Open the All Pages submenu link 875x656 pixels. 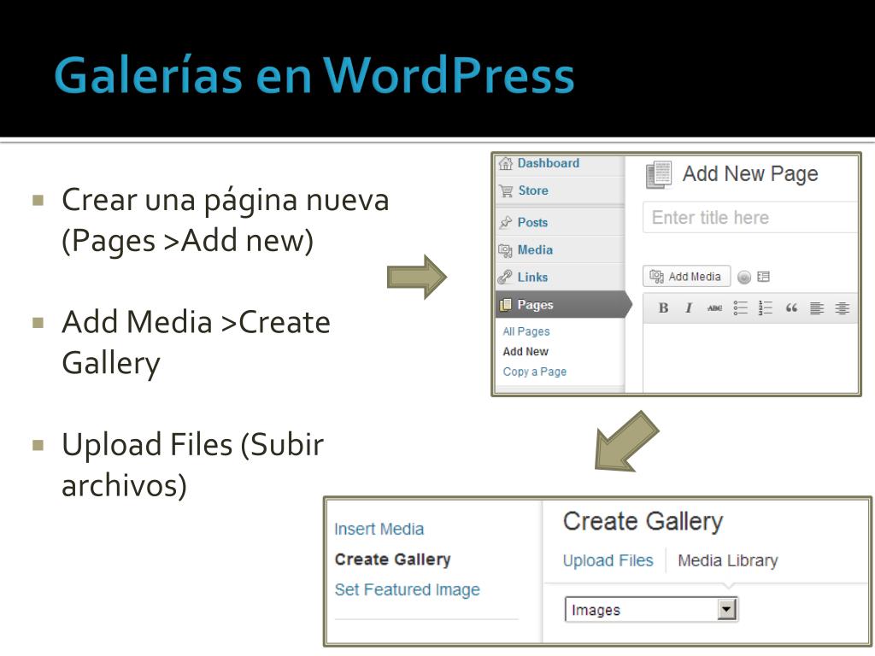(526, 331)
